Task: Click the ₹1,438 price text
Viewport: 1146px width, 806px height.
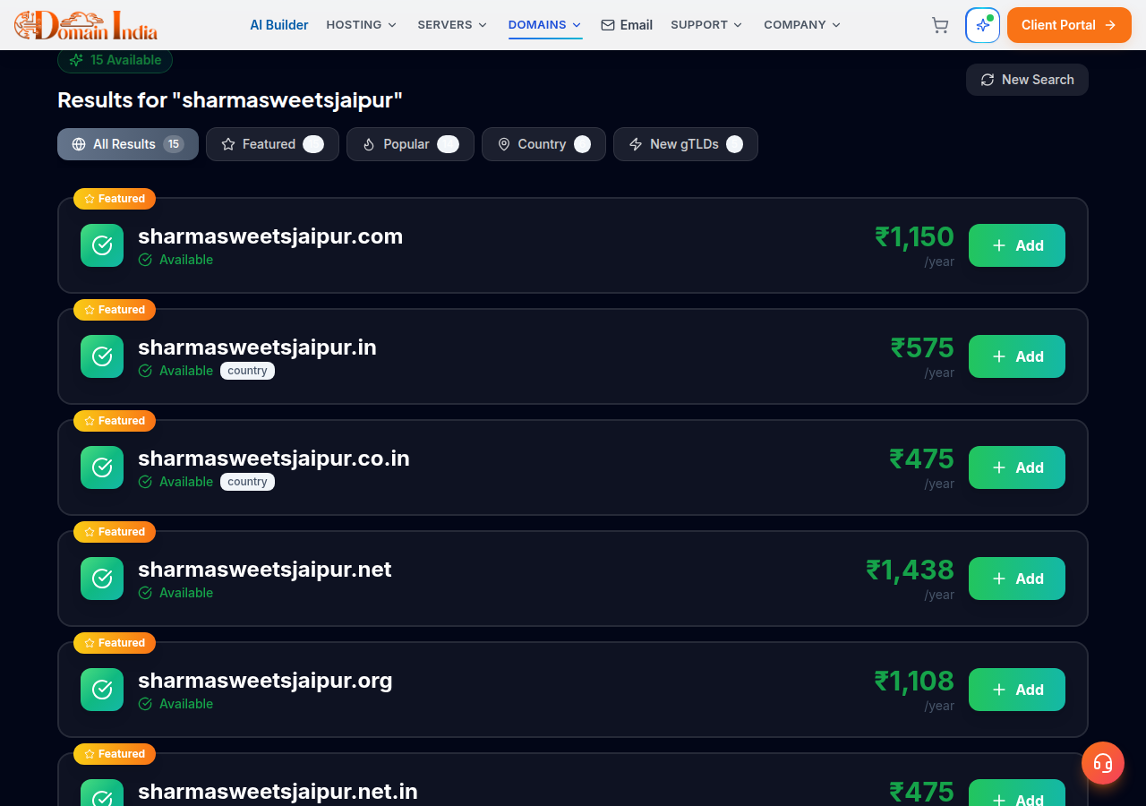Action: click(910, 570)
